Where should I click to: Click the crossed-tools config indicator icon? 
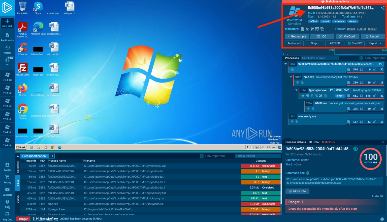point(312,29)
